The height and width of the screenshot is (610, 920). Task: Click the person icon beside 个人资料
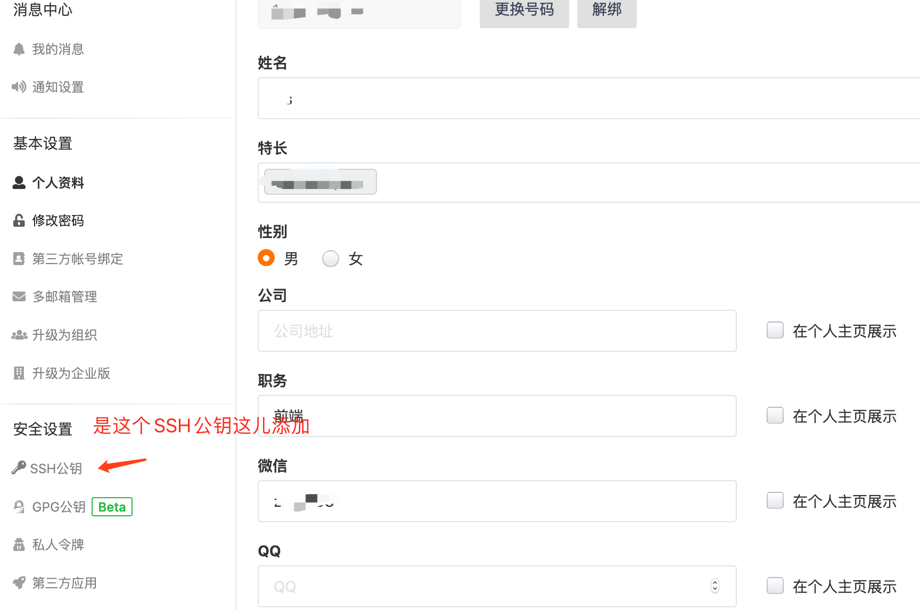19,183
